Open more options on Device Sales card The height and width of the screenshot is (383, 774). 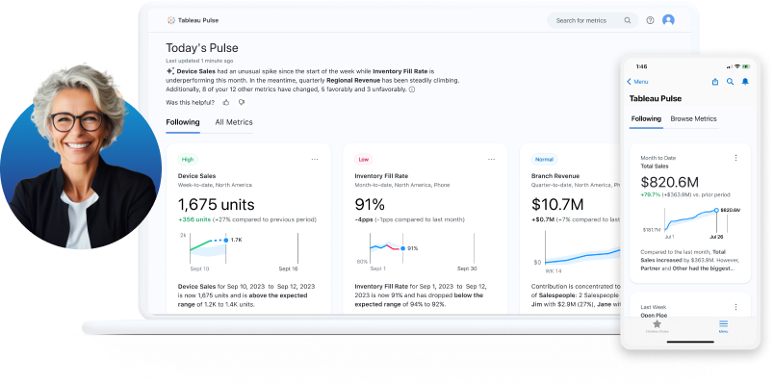pos(315,159)
